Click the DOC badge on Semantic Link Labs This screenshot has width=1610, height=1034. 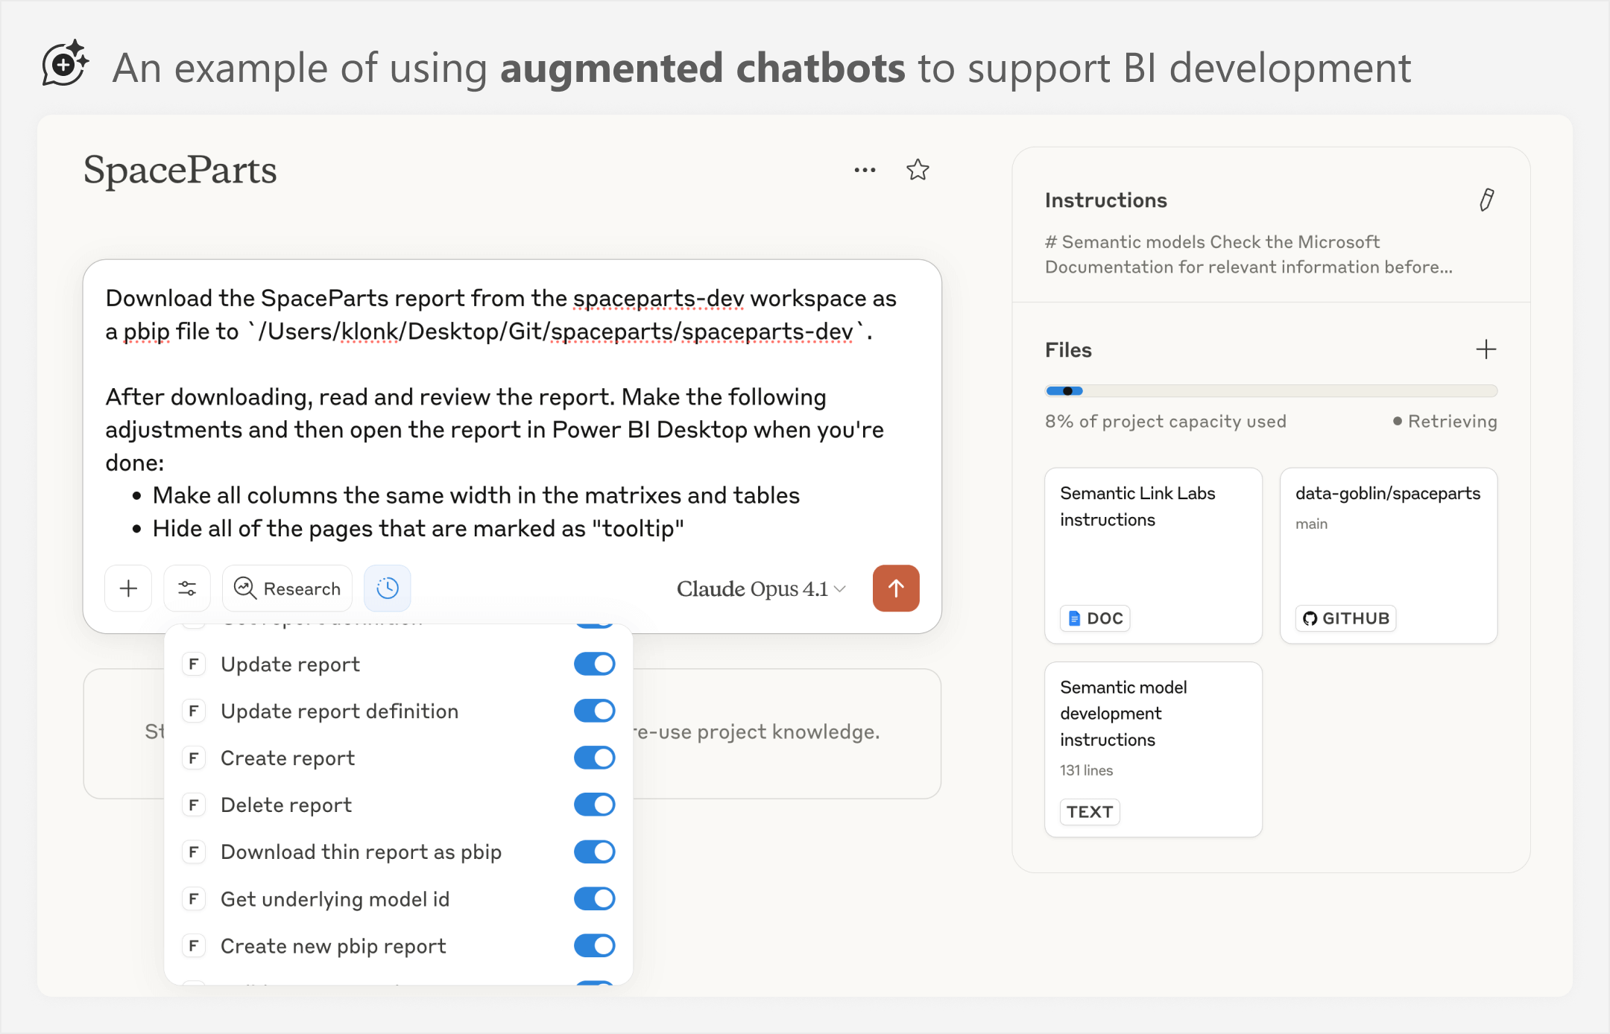(x=1095, y=618)
